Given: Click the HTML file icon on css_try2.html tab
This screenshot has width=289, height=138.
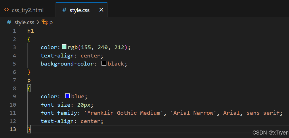Looking at the screenshot, I should (6, 10).
